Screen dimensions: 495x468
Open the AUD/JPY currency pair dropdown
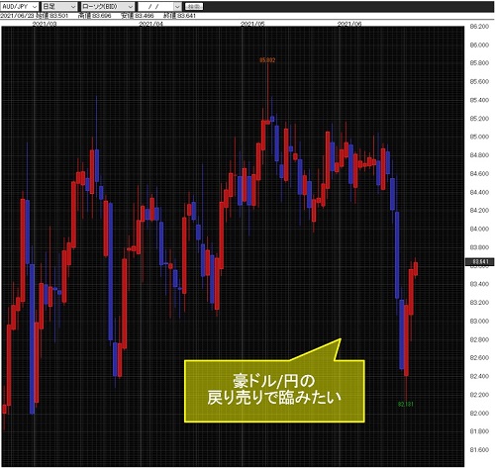coord(20,6)
